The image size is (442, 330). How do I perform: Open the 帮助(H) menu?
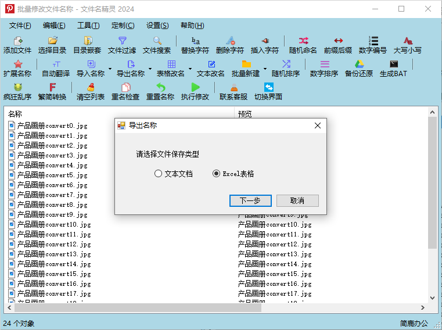192,26
